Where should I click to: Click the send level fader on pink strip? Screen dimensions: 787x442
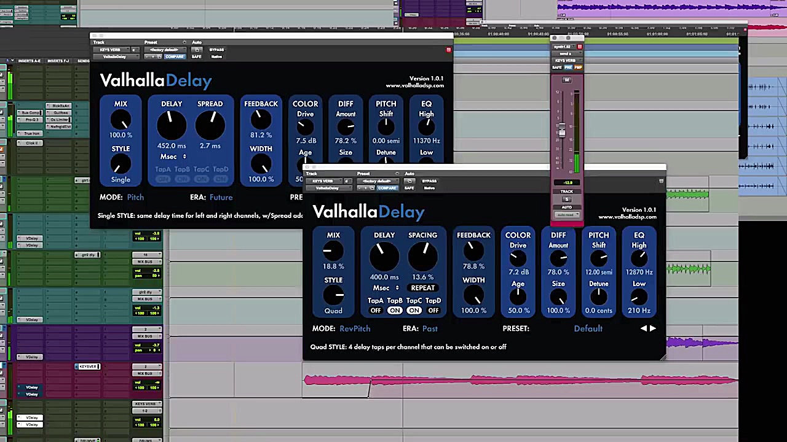coord(561,131)
